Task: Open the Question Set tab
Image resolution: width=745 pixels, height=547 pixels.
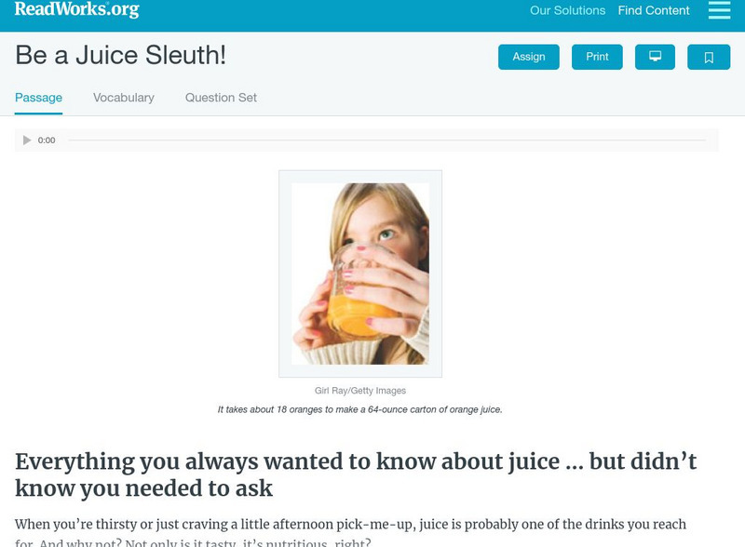Action: (220, 97)
